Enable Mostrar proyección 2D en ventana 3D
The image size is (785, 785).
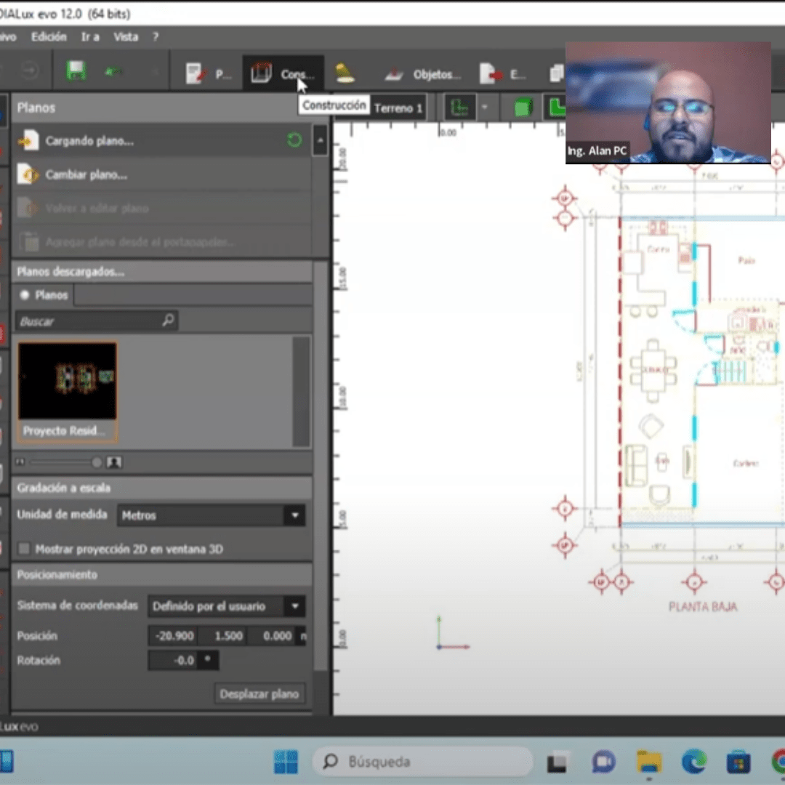25,549
